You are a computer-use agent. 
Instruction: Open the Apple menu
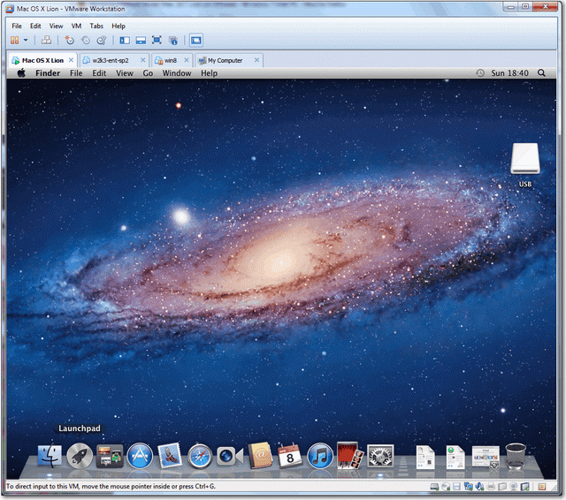click(x=21, y=73)
